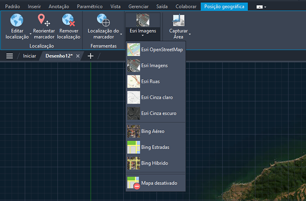This screenshot has height=201, width=306.
Task: Open the Editar localização dropdown arrow
Action: click(x=30, y=33)
